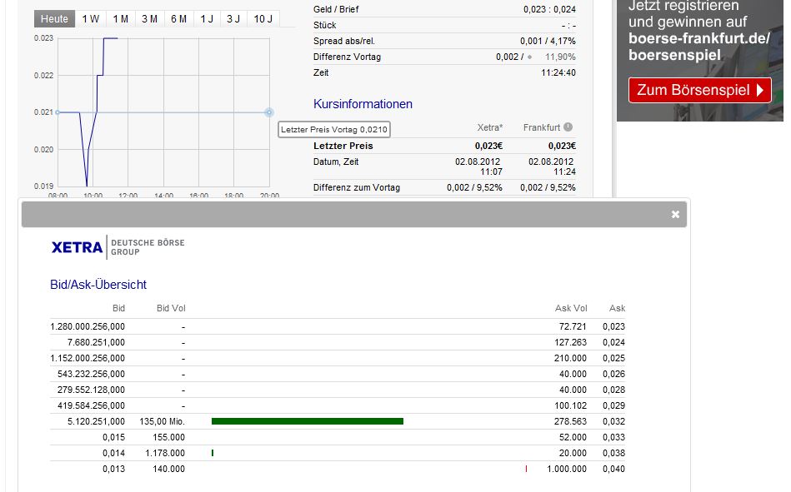Screen dimensions: 791x492
Task: Click the Ask Vol column header
Action: (x=571, y=308)
